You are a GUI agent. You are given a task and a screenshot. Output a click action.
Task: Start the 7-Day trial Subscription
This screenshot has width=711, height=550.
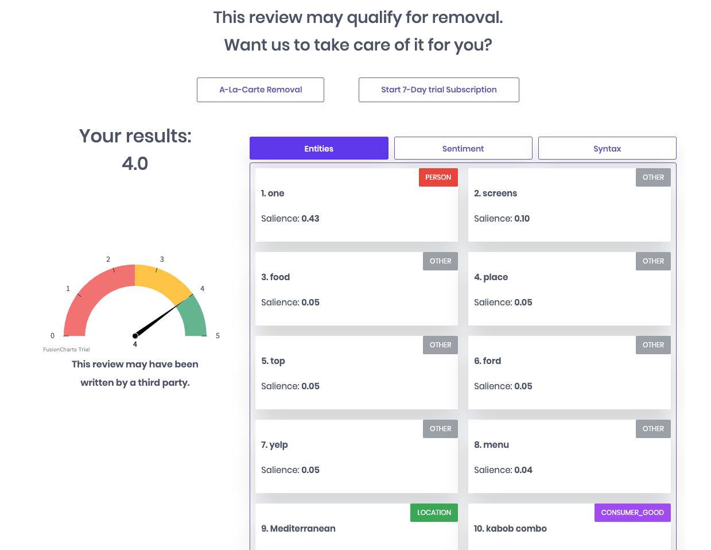pos(438,90)
